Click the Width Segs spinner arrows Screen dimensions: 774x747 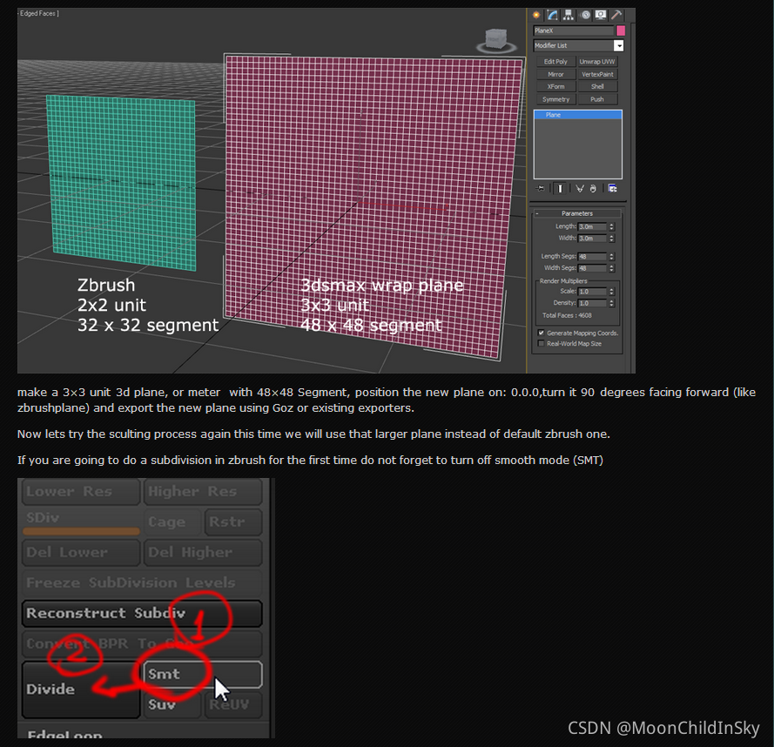coord(611,268)
